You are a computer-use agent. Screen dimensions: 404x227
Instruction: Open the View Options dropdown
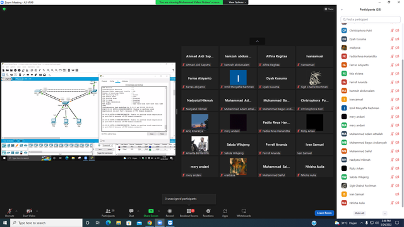237,3
